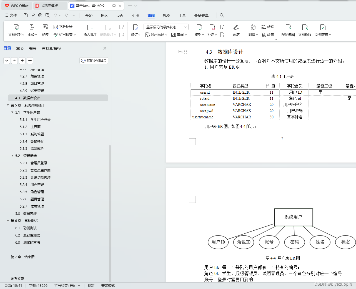Screen dimensions: 356x289
Task: Click 转简 convert to simplified Chinese
Action: (268, 35)
